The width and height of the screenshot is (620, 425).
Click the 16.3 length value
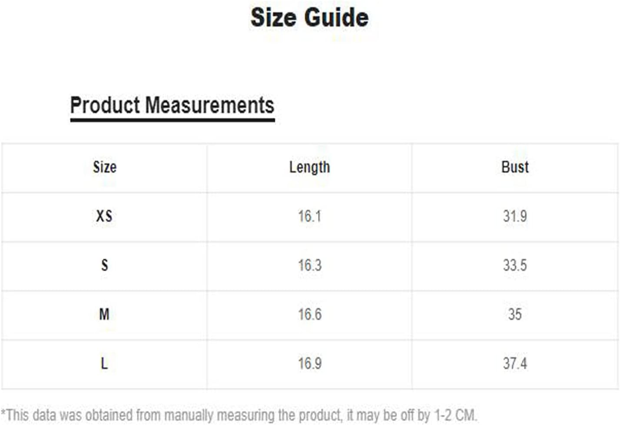point(310,265)
